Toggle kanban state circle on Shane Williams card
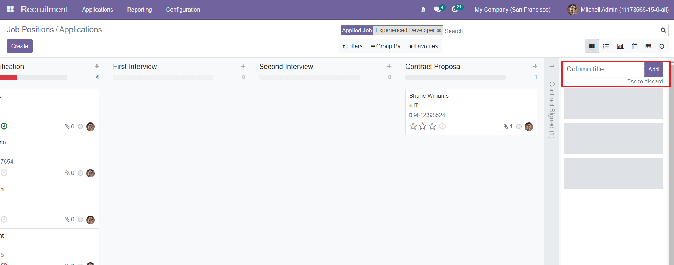The image size is (674, 265). (519, 127)
